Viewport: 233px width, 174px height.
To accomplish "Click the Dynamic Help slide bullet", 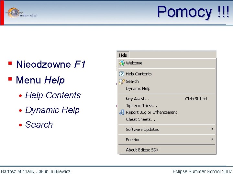I will pos(52,110).
